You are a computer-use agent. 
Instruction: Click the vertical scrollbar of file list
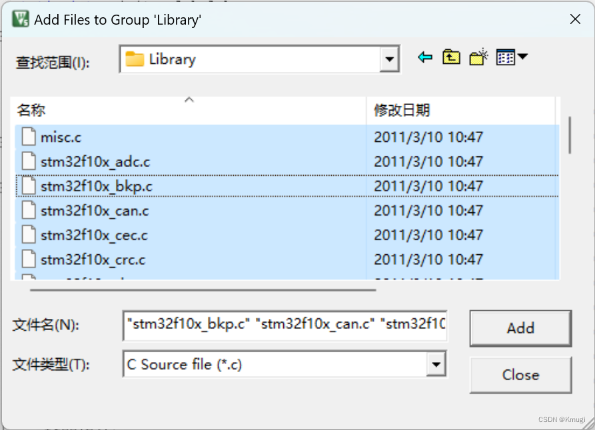[570, 135]
